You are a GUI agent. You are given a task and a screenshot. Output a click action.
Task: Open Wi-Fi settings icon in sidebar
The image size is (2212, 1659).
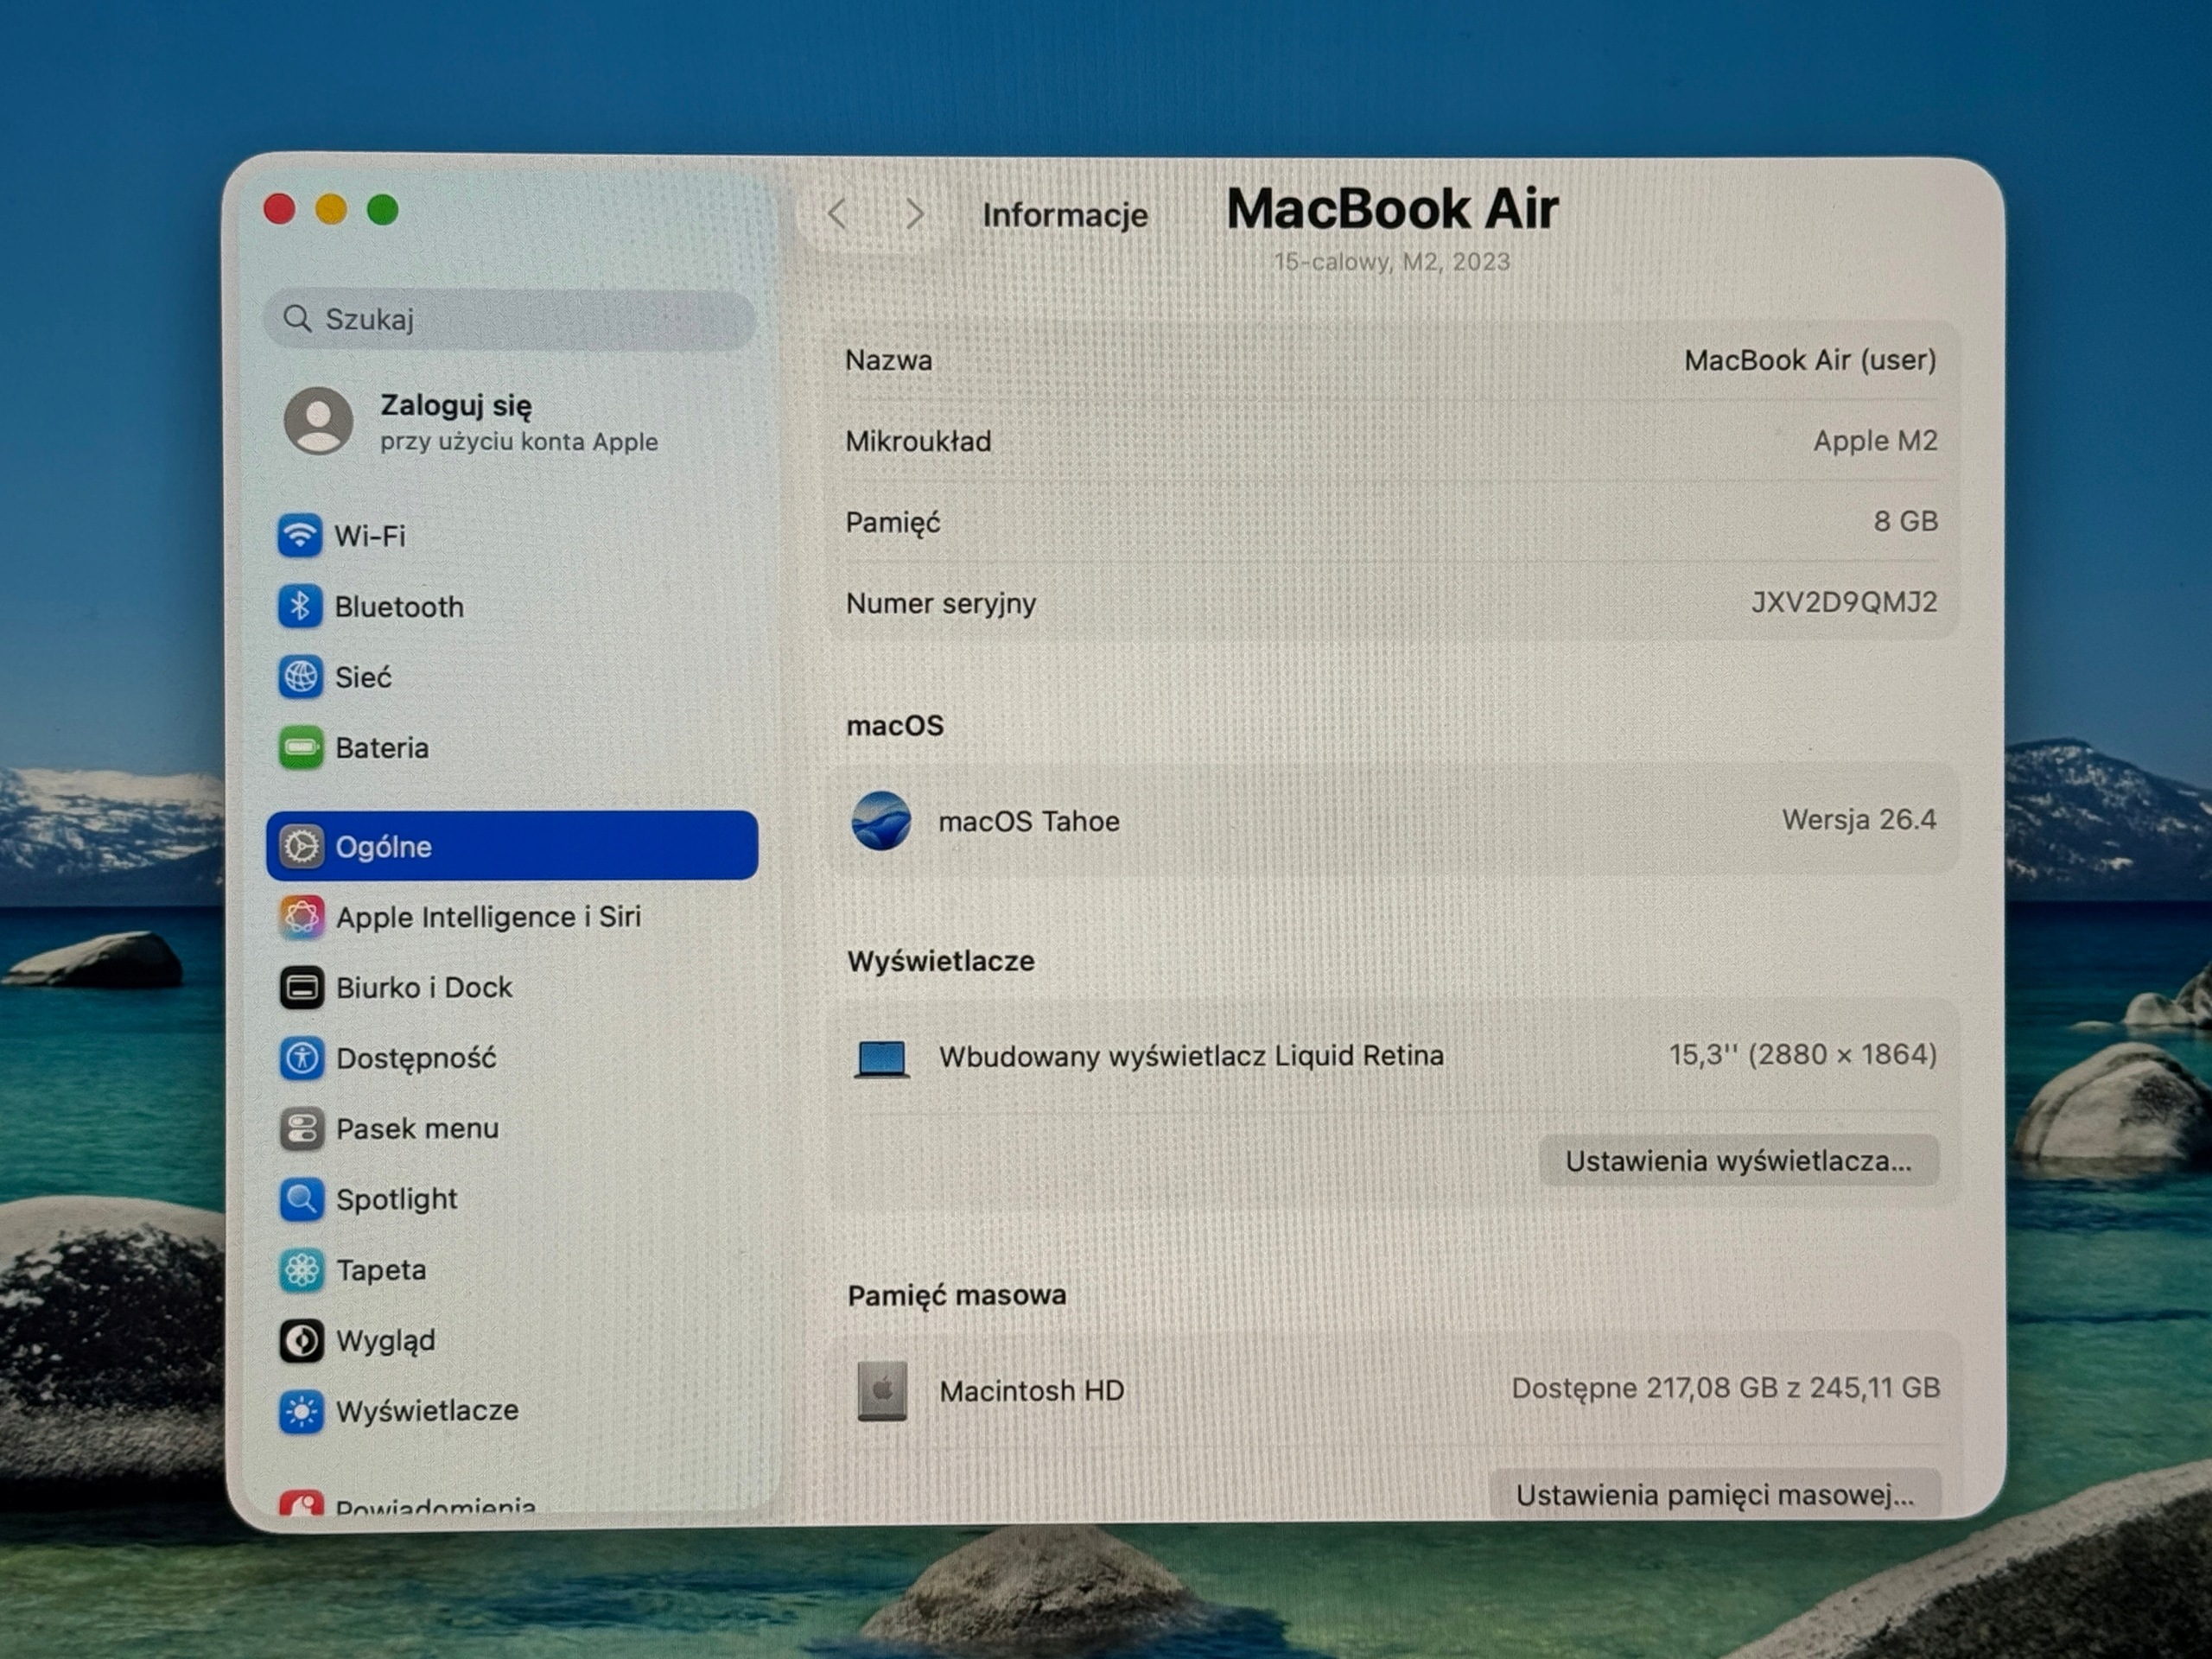tap(299, 535)
